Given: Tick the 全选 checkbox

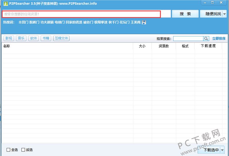Looking at the screenshot, I should point(8,150).
